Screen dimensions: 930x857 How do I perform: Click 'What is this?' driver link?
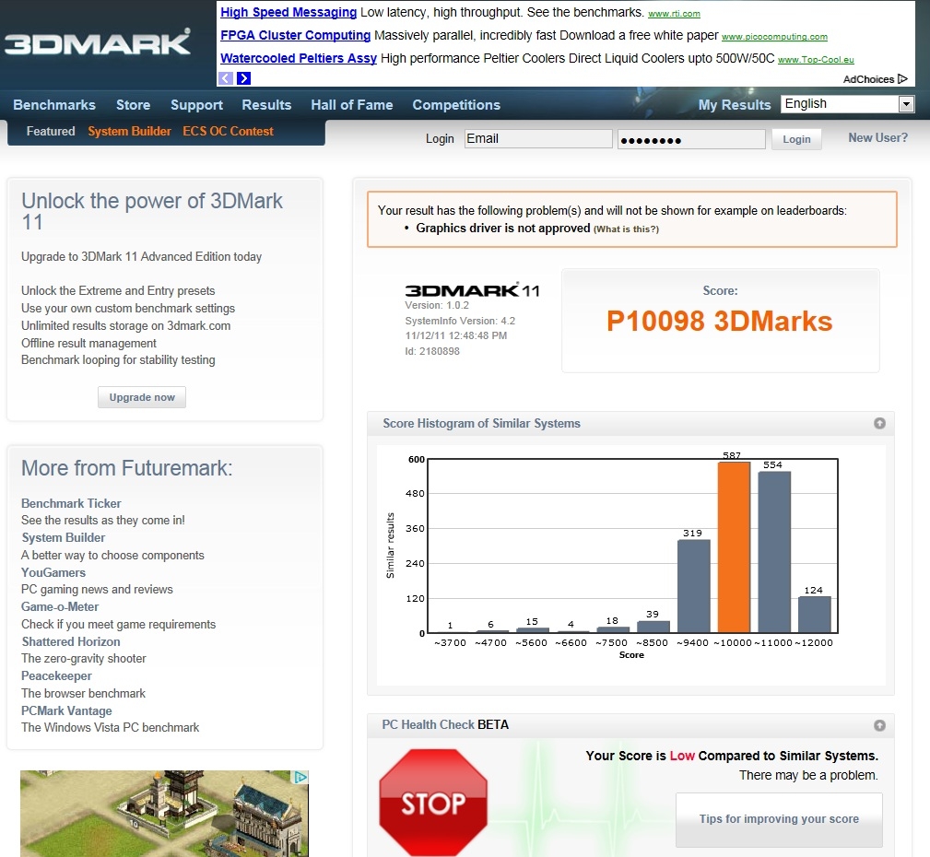[626, 229]
